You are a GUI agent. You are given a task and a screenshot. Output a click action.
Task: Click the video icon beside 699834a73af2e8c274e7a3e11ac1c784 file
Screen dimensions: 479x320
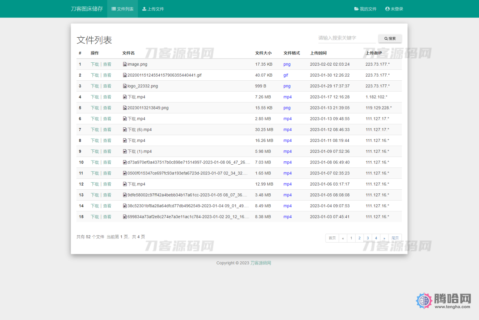point(125,217)
